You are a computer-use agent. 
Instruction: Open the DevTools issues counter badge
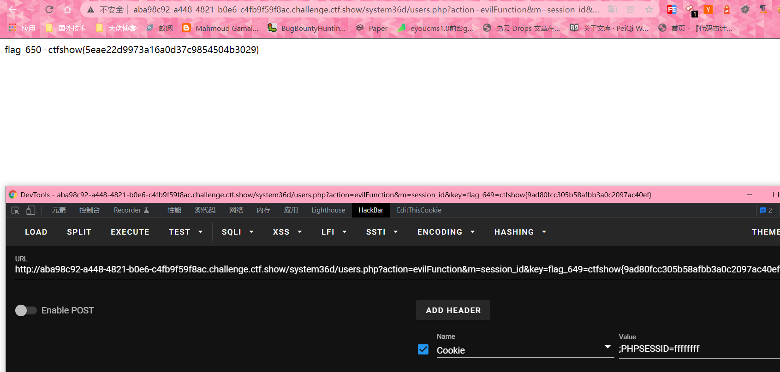pyautogui.click(x=766, y=210)
